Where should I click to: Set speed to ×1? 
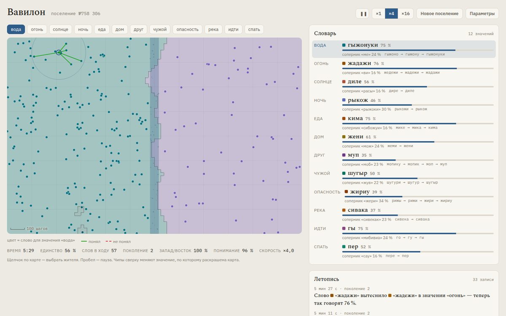[378, 13]
